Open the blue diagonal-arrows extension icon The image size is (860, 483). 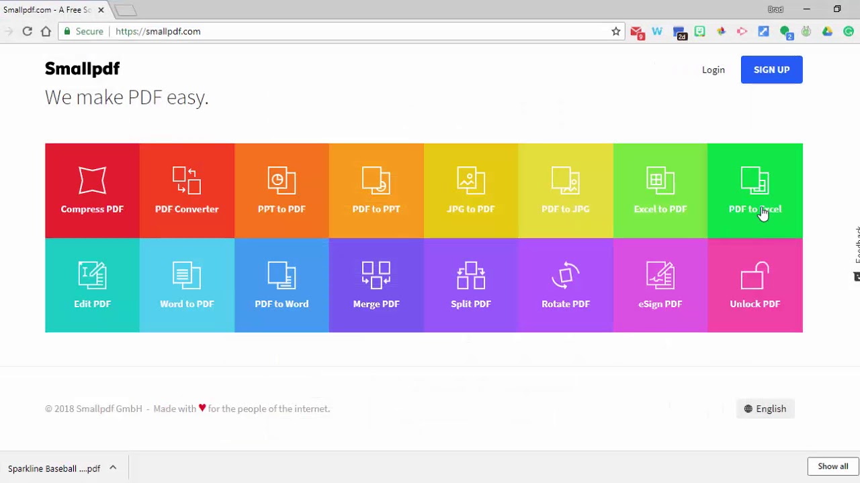tap(763, 32)
